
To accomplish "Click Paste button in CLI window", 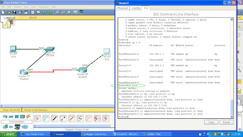I will coord(226,122).
